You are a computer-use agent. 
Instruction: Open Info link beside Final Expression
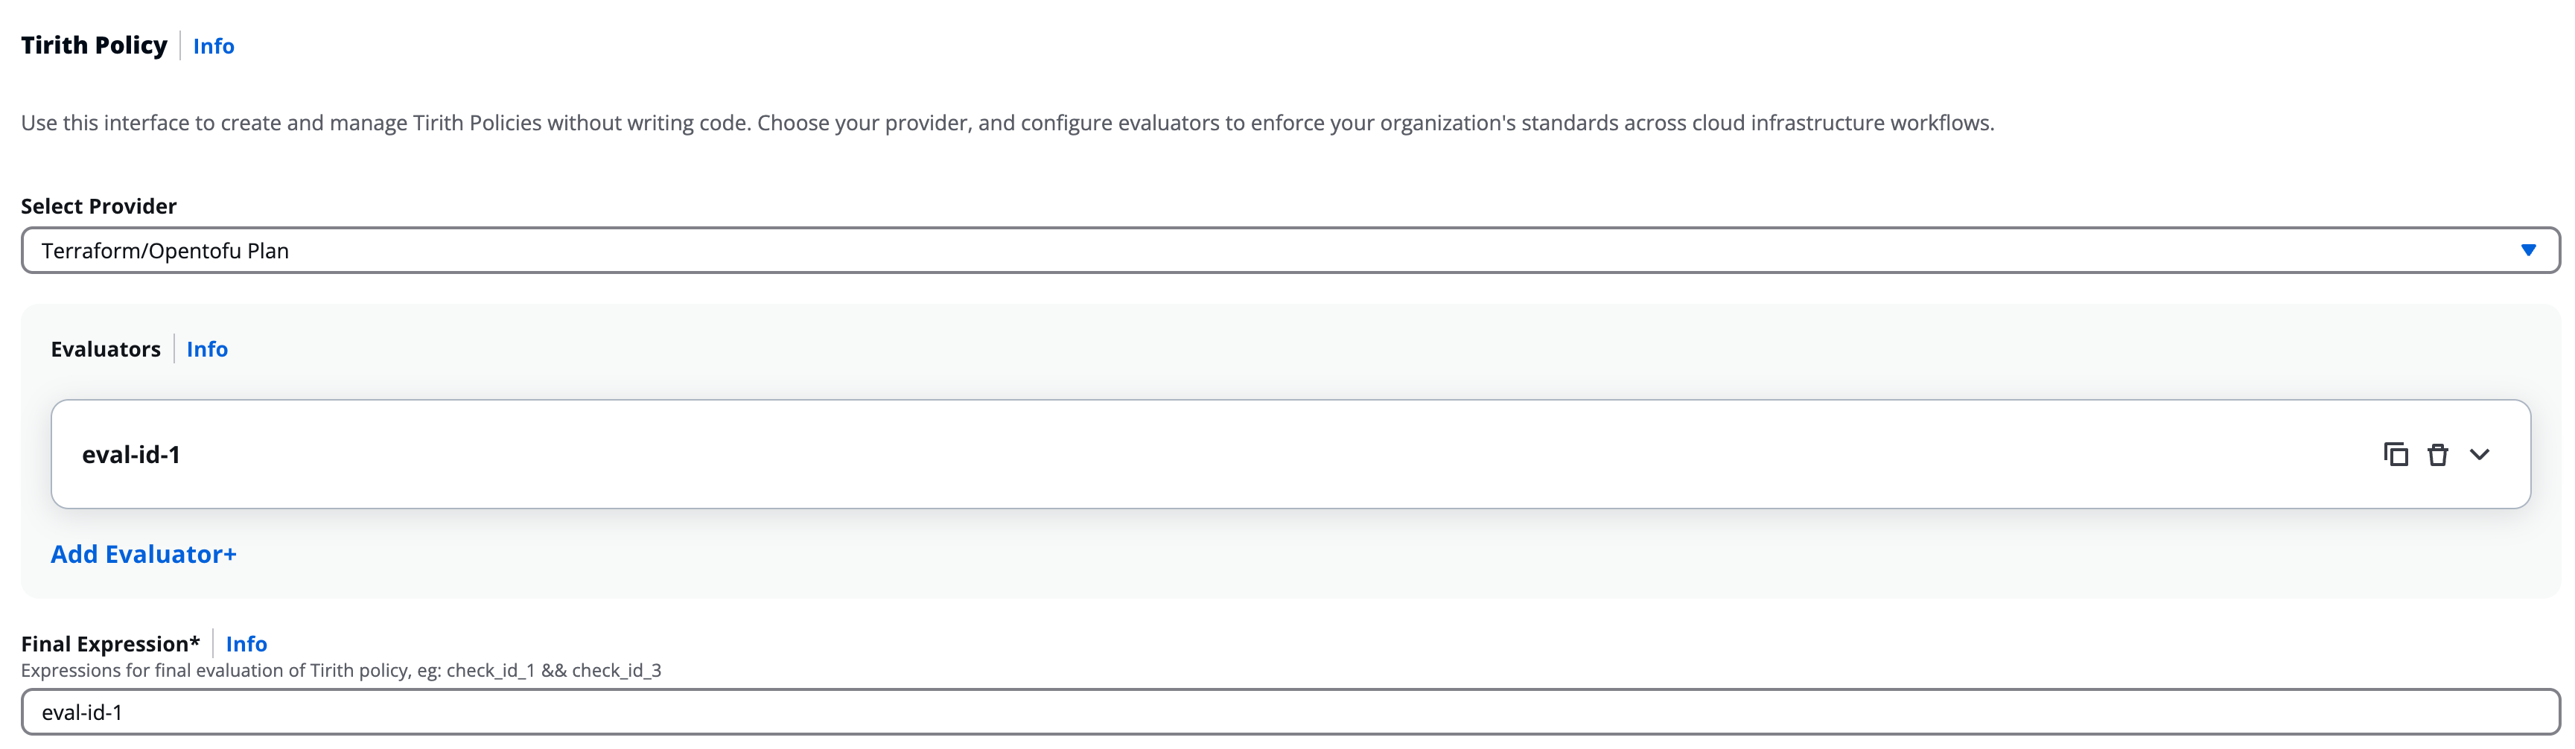pyautogui.click(x=246, y=644)
